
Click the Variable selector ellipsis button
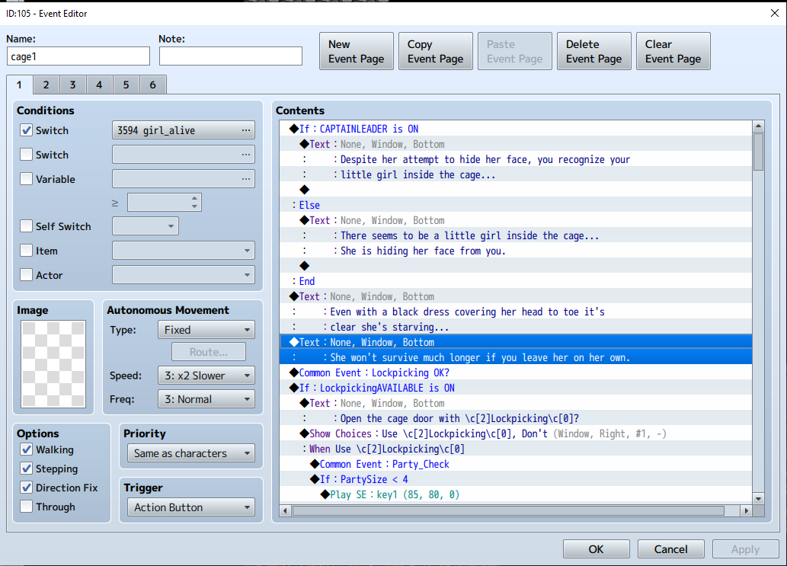(245, 179)
